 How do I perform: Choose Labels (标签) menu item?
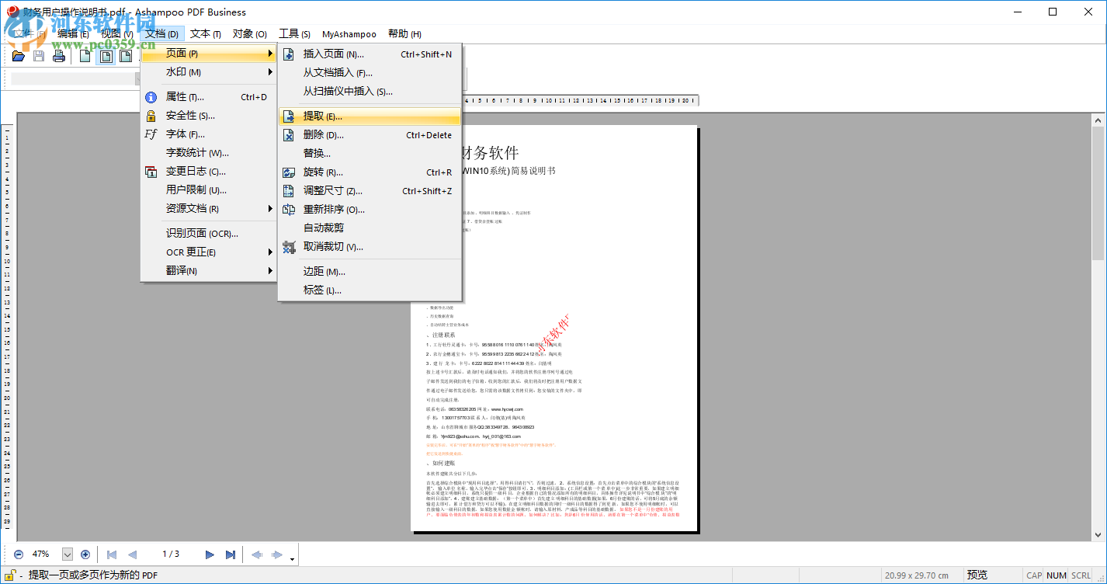[370, 290]
